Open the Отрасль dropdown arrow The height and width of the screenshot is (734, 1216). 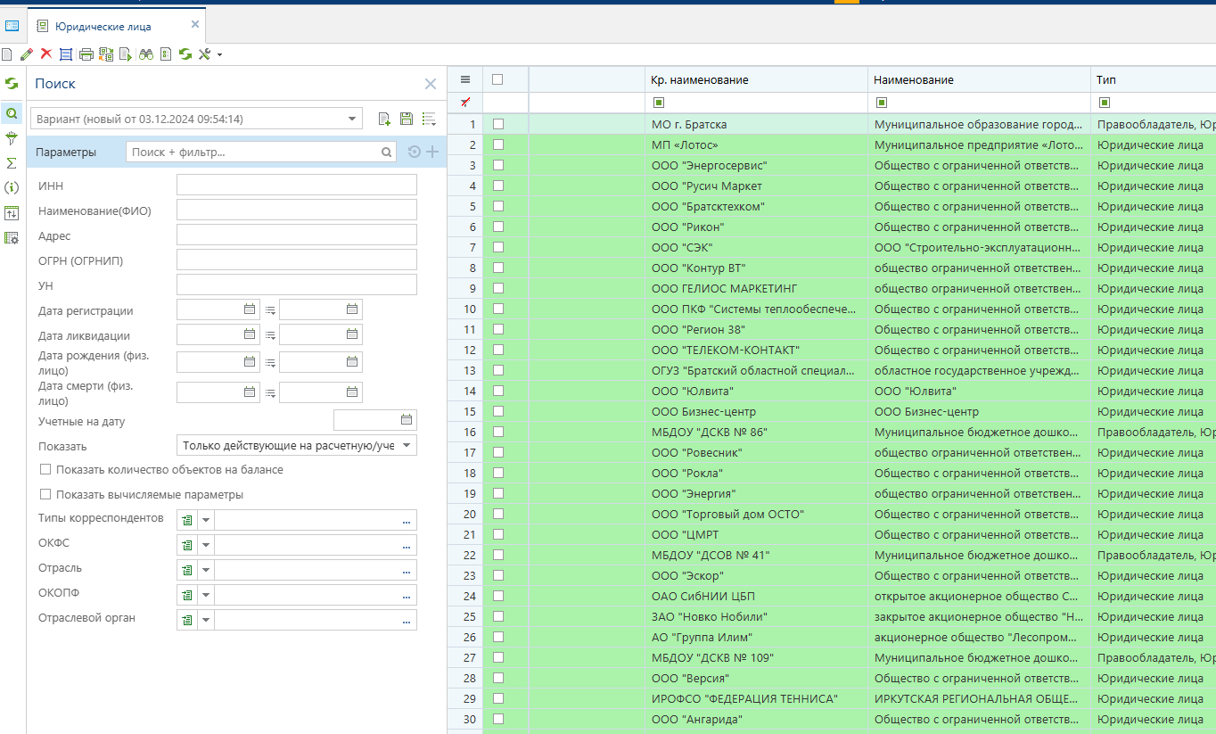(x=206, y=570)
